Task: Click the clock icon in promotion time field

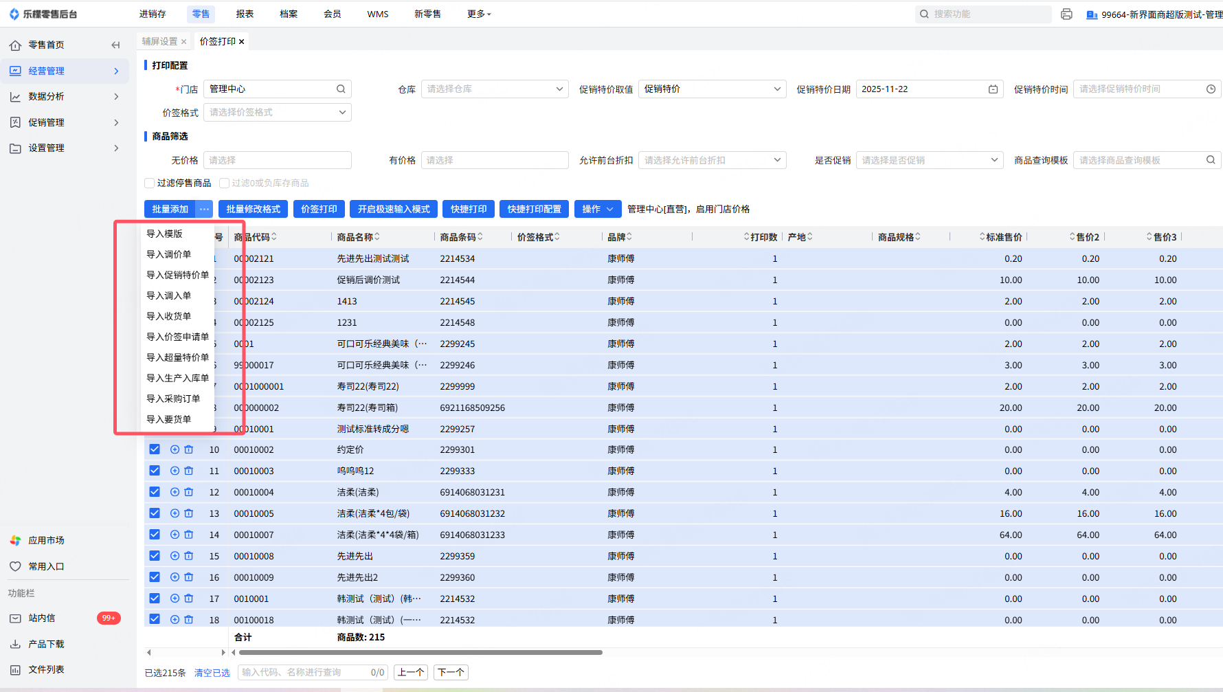Action: click(1211, 89)
